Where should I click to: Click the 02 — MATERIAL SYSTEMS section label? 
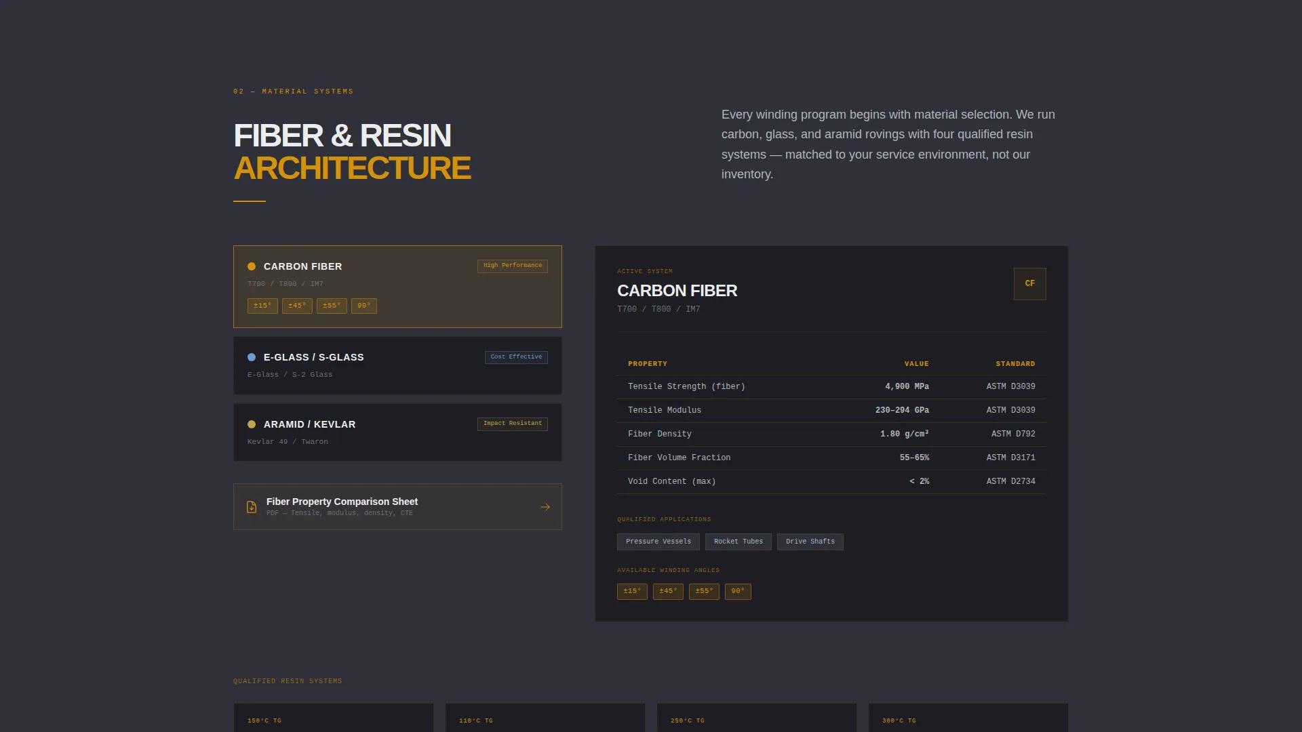(293, 91)
